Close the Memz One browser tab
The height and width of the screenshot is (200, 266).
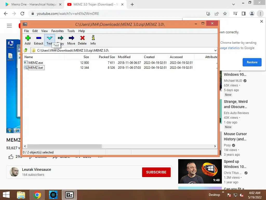pyautogui.click(x=60, y=5)
